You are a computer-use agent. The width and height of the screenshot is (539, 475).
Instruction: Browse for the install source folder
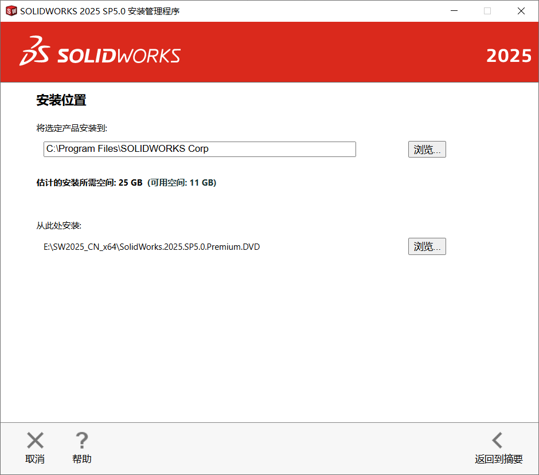pyautogui.click(x=427, y=246)
